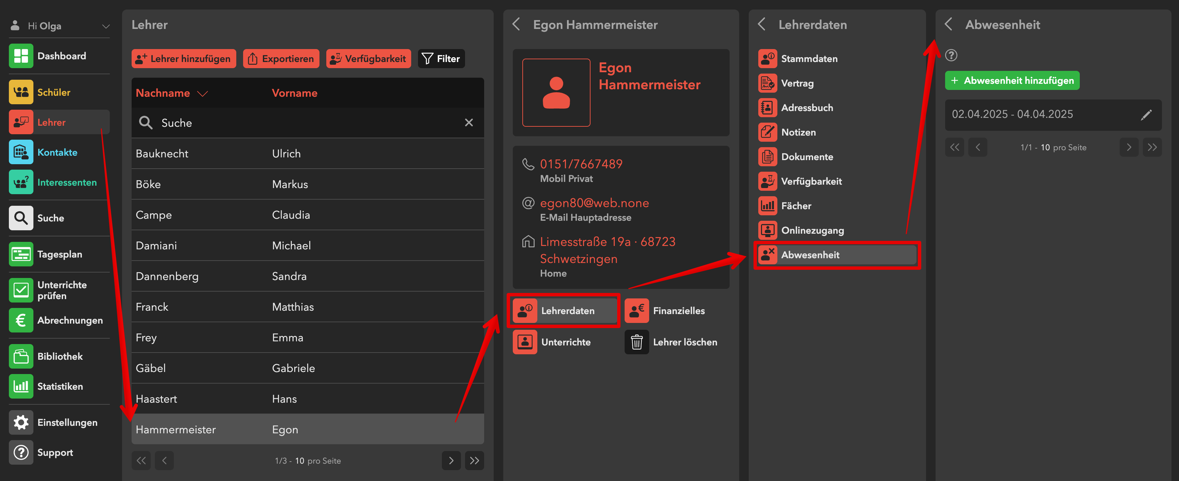Go to previous page in Abwesenheit list
The height and width of the screenshot is (481, 1179).
(x=977, y=147)
